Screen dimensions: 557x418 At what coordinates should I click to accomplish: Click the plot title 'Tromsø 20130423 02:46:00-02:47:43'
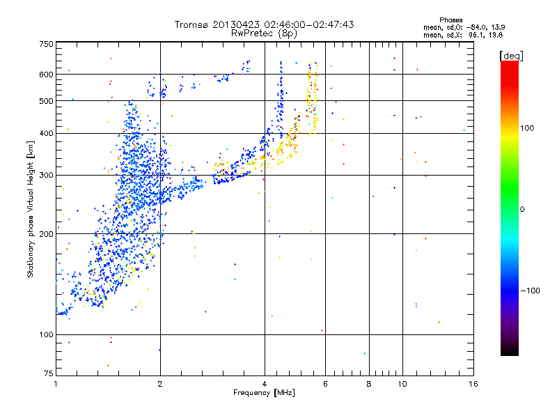(264, 24)
